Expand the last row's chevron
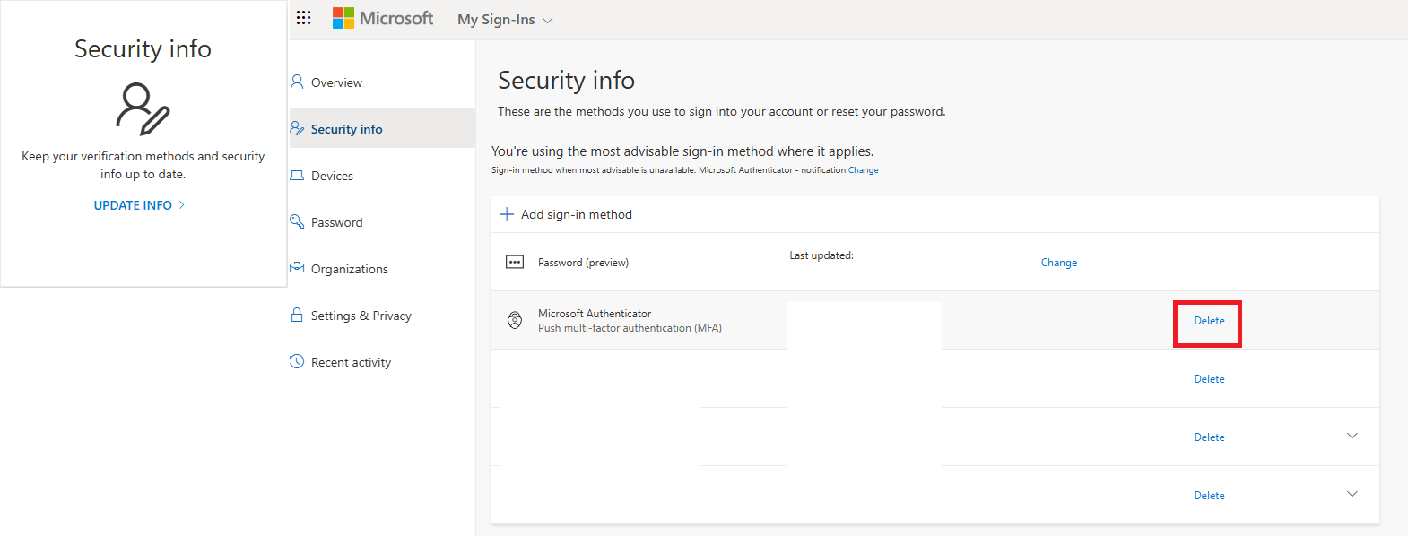 click(1352, 494)
